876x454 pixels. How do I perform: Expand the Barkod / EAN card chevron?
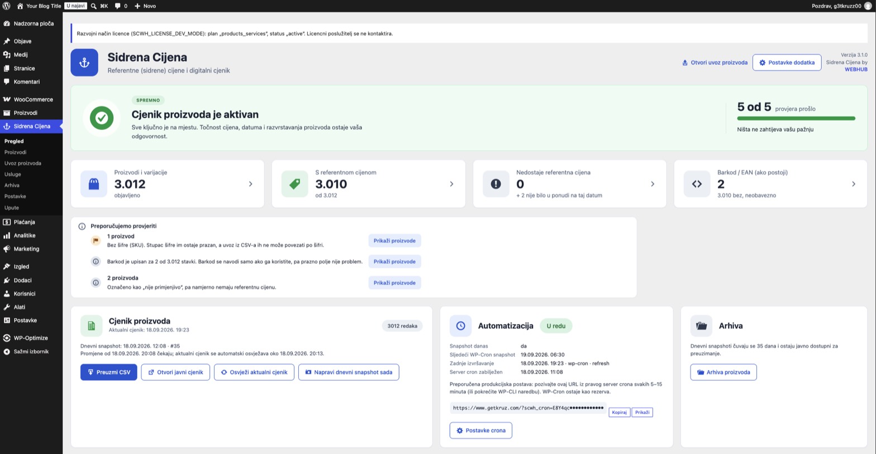[x=854, y=184]
